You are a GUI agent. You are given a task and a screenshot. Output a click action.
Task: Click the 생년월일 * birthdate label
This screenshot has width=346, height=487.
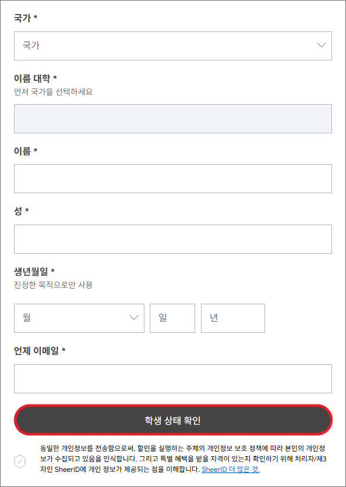[x=34, y=272]
